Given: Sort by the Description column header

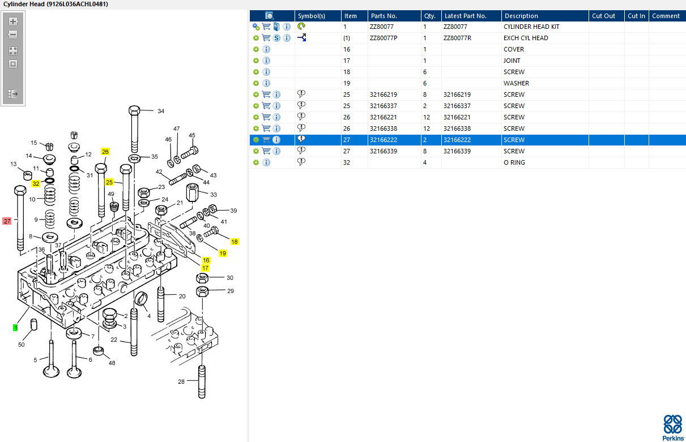Looking at the screenshot, I should [x=545, y=16].
